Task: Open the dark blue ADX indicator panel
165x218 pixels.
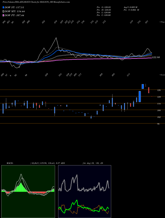Action: [84, 192]
